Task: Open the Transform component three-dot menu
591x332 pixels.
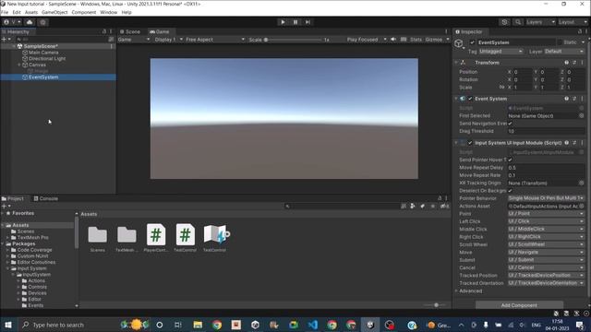Action: click(582, 63)
